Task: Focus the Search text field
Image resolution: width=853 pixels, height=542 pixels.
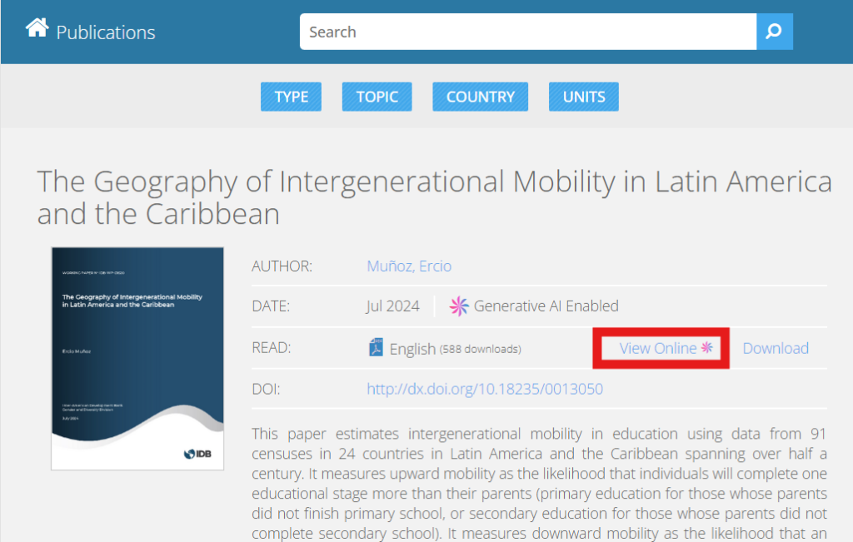Action: pos(527,32)
